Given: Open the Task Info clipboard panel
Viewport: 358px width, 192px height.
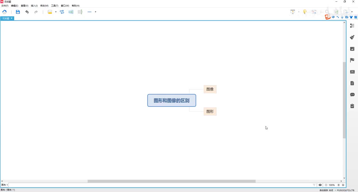Looking at the screenshot, I should pos(352,106).
